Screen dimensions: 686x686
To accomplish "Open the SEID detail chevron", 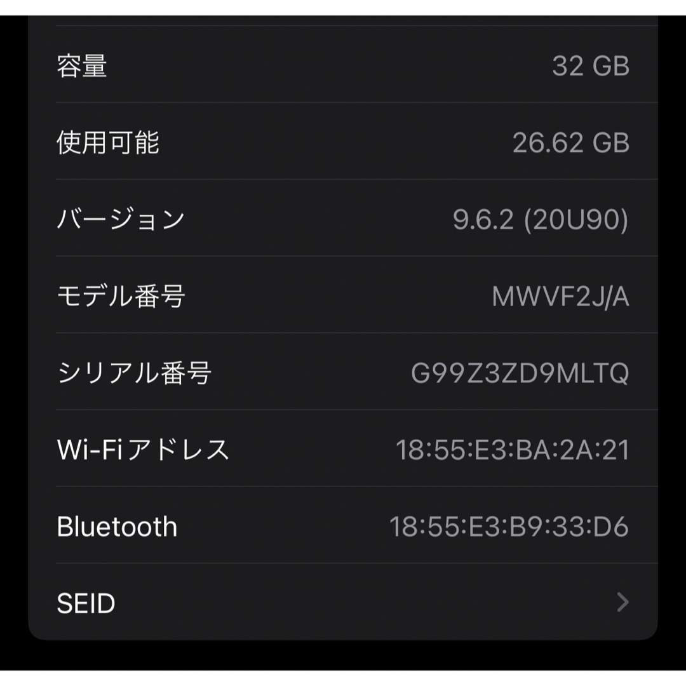I will [x=622, y=602].
